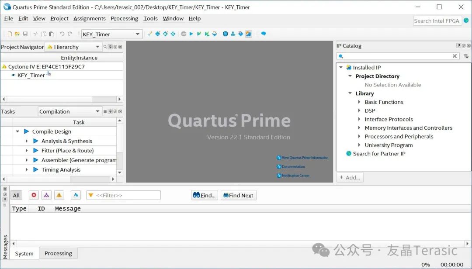Open the Processing menu
Screen dimensions: 472x269
coord(124,18)
